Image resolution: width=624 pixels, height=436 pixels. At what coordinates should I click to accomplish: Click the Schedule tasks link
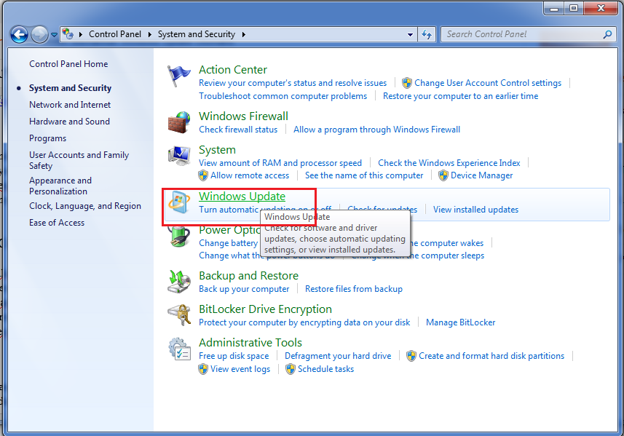click(326, 369)
